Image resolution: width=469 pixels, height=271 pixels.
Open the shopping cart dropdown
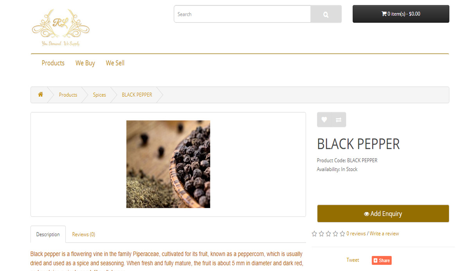coord(401,14)
